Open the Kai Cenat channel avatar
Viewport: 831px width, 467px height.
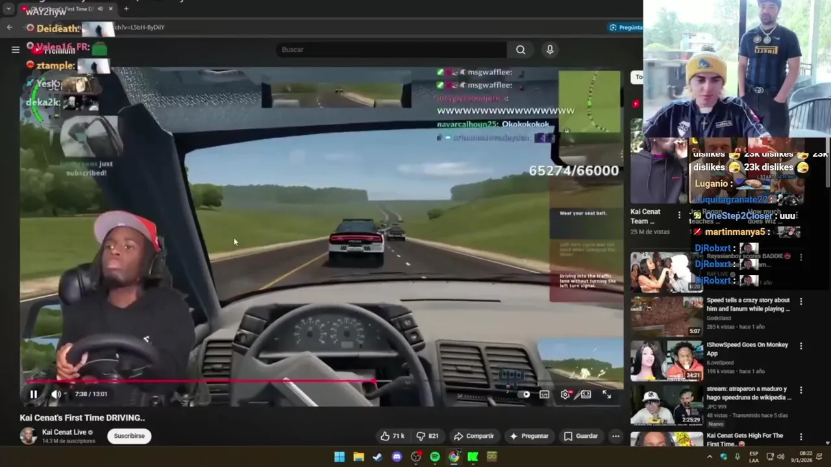pos(29,436)
